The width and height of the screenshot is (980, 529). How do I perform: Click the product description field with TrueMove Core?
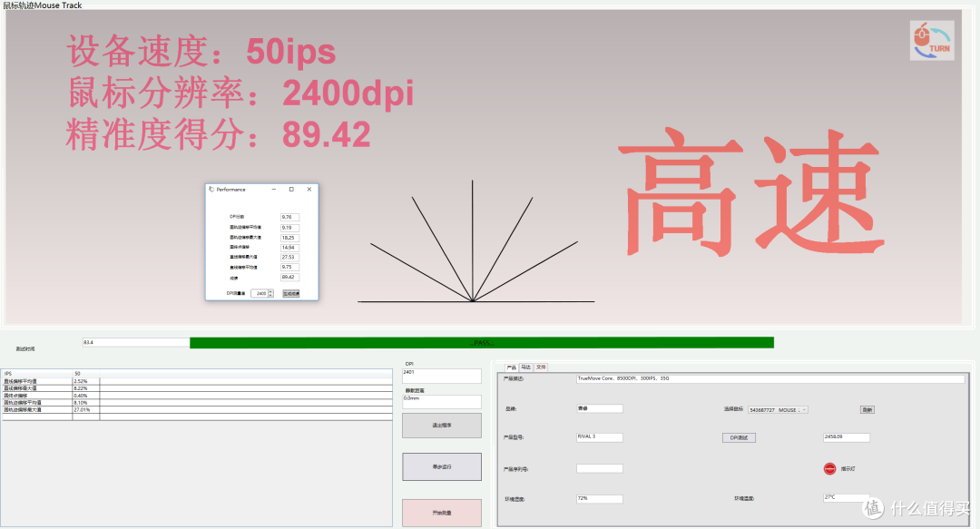[x=770, y=379]
